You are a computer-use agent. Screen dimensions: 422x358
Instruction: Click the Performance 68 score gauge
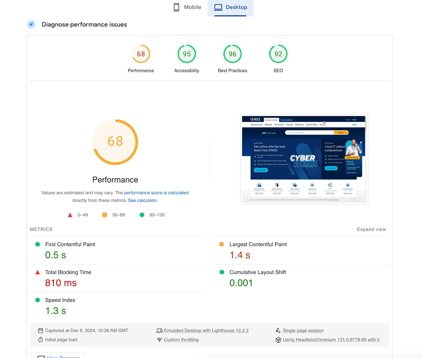[141, 54]
